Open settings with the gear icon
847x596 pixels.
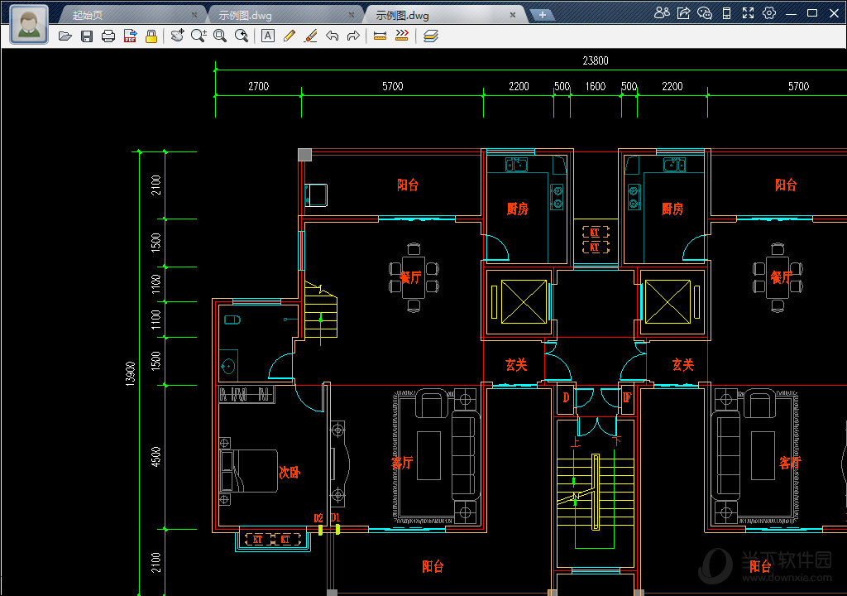coord(769,13)
